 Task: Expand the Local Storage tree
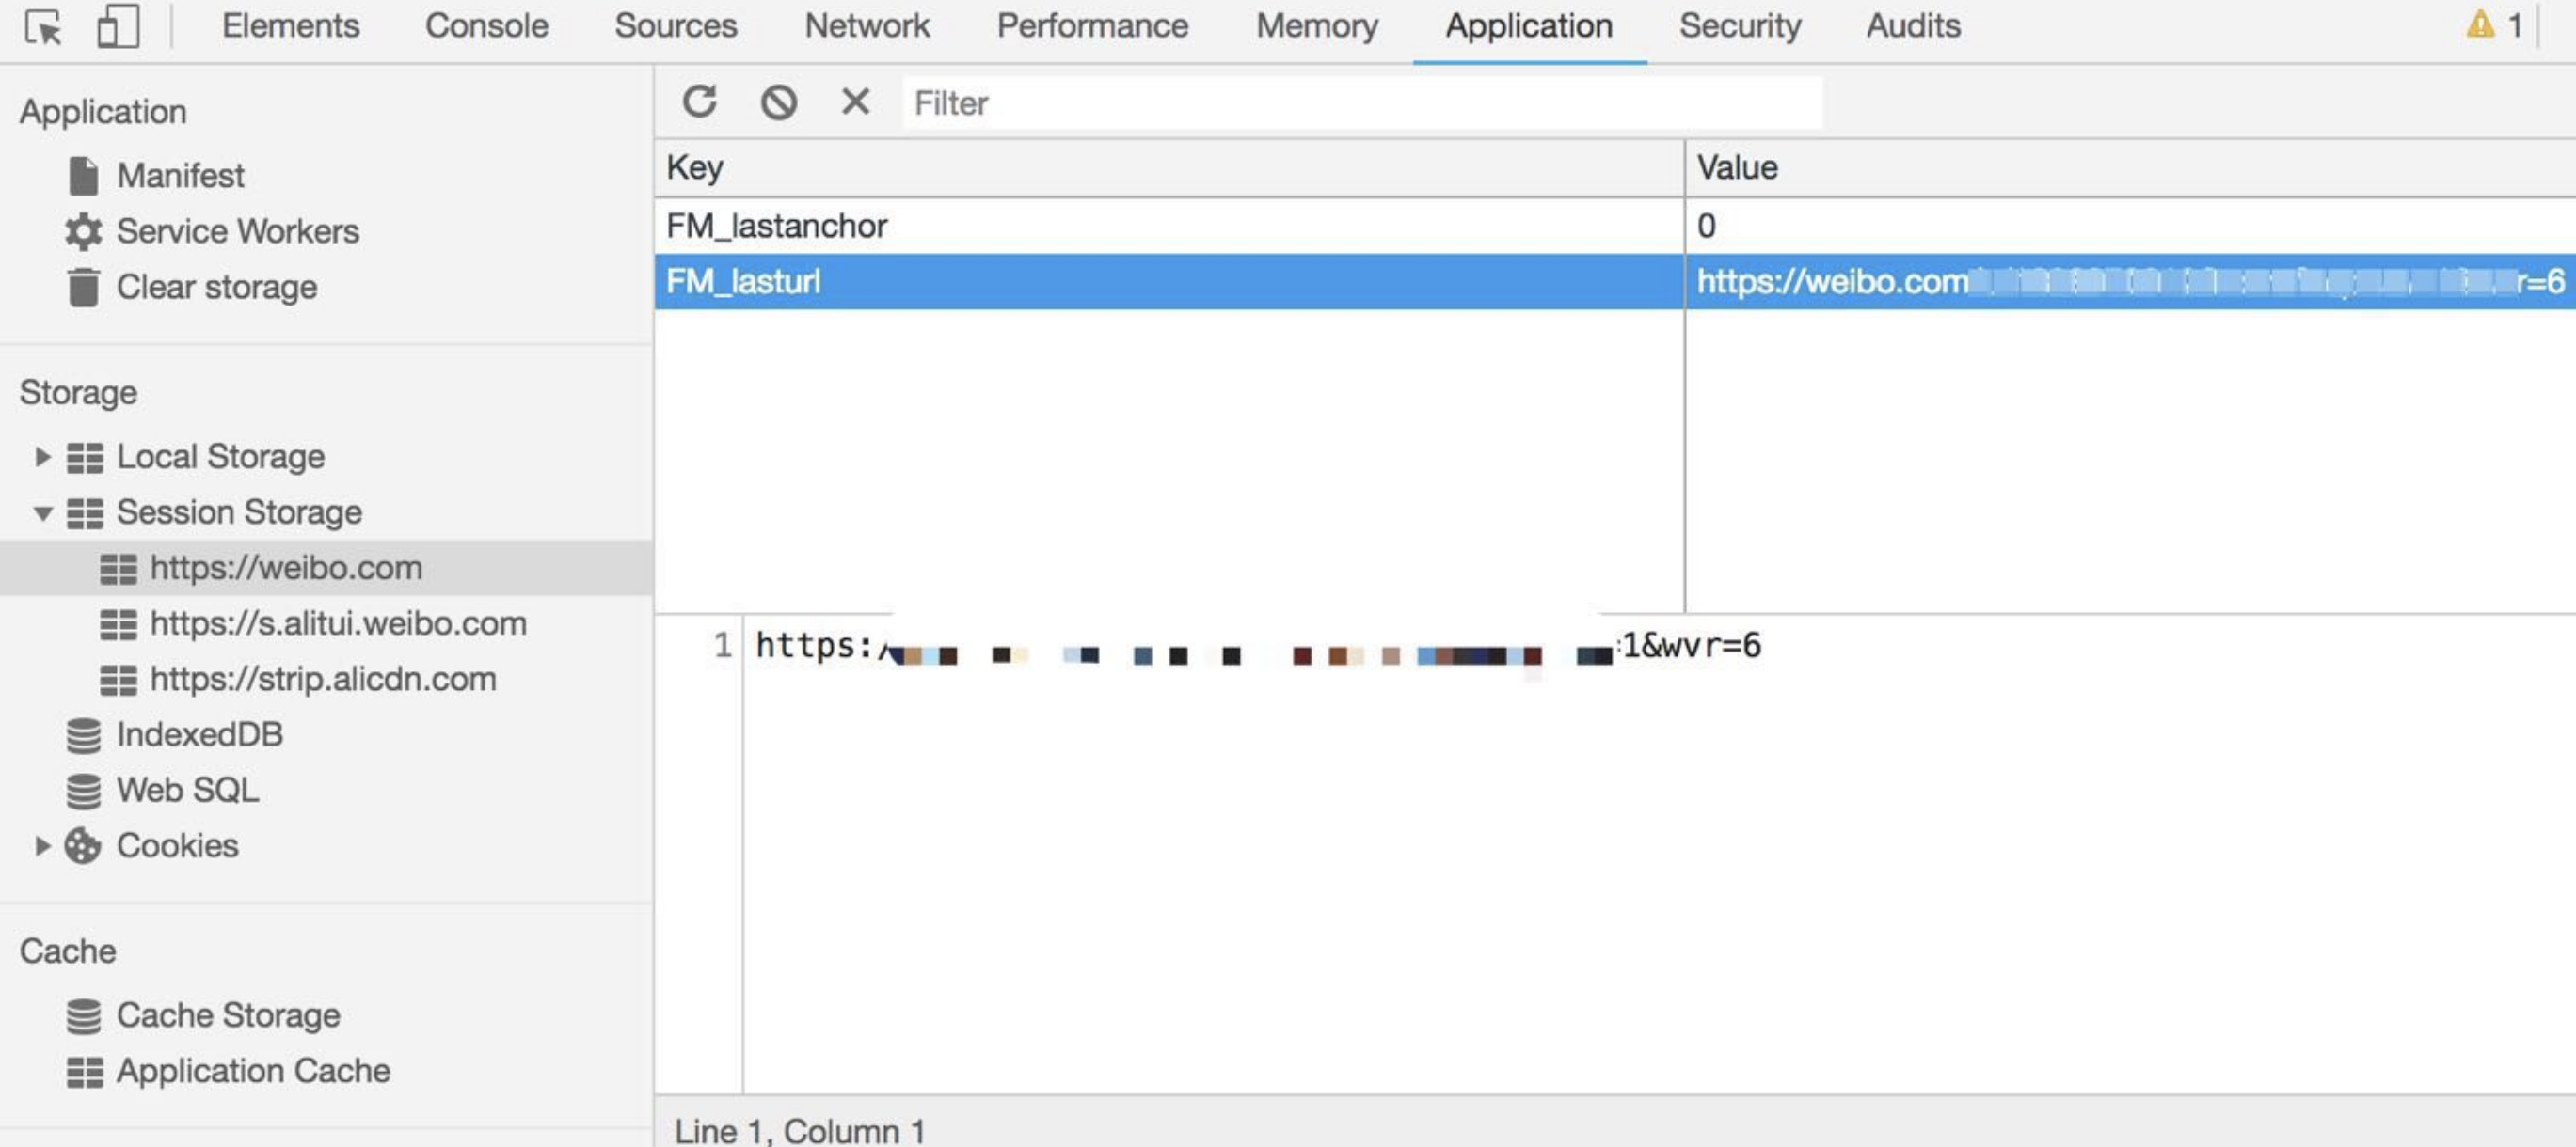point(42,458)
